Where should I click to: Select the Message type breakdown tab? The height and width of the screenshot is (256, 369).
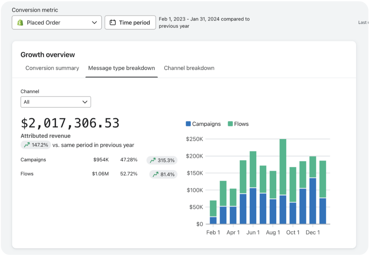point(121,68)
